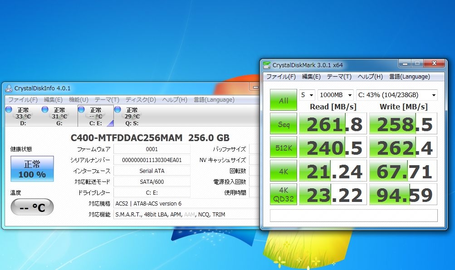The image size is (455, 270).
Task: Run the 512K benchmark test
Action: pos(283,147)
